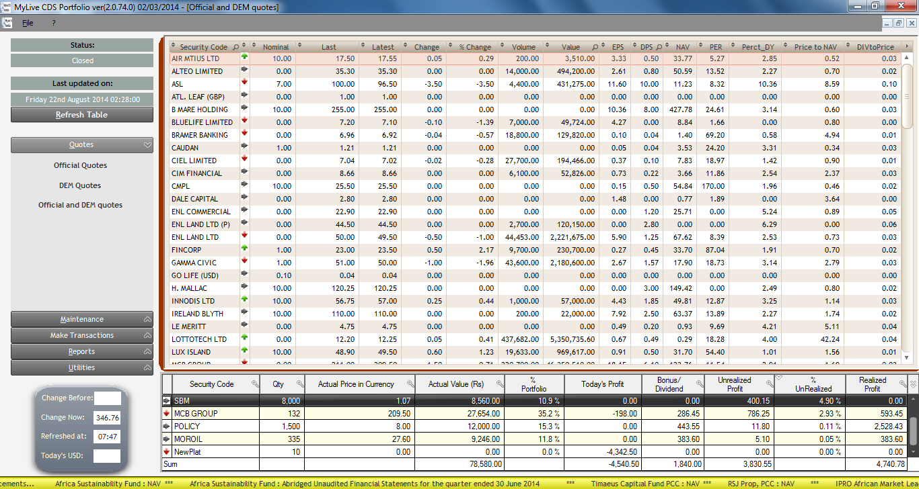Viewport: 919px width, 489px height.
Task: Click the % Portfolio column header
Action: coord(534,384)
